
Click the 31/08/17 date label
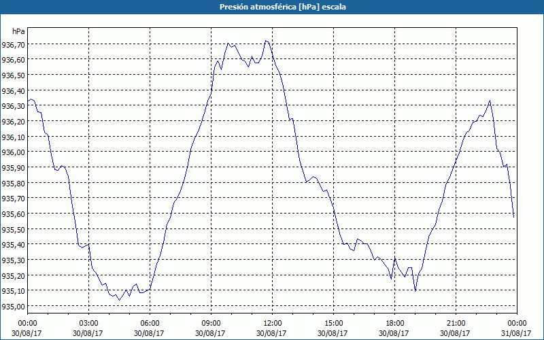pyautogui.click(x=517, y=333)
